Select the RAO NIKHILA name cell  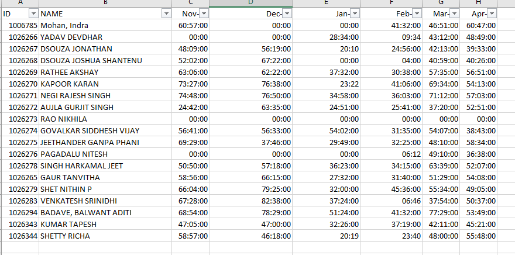(105, 119)
